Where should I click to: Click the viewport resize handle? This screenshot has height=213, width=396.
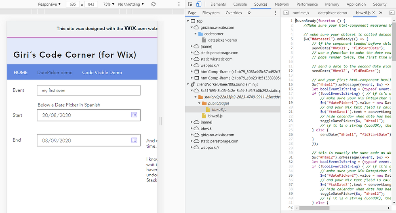160,121
